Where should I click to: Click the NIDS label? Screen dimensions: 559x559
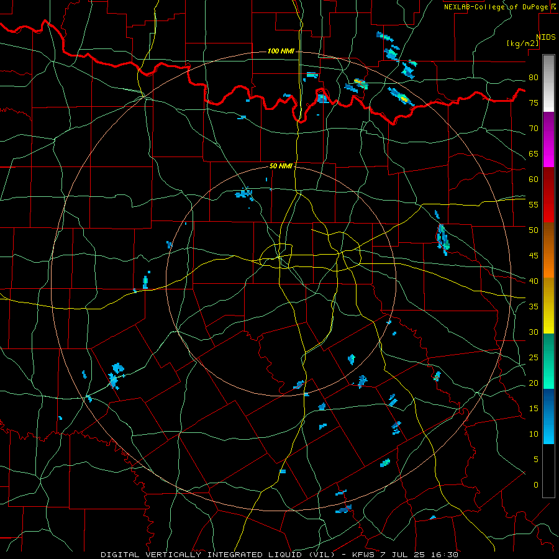coord(546,37)
